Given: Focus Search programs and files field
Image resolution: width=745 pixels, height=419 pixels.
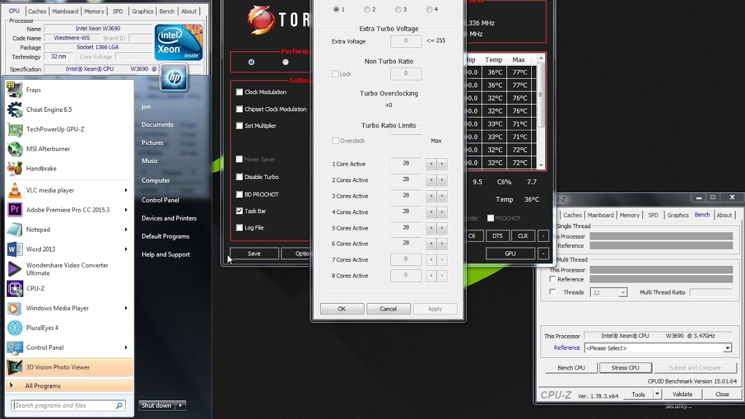Looking at the screenshot, I should (69, 406).
